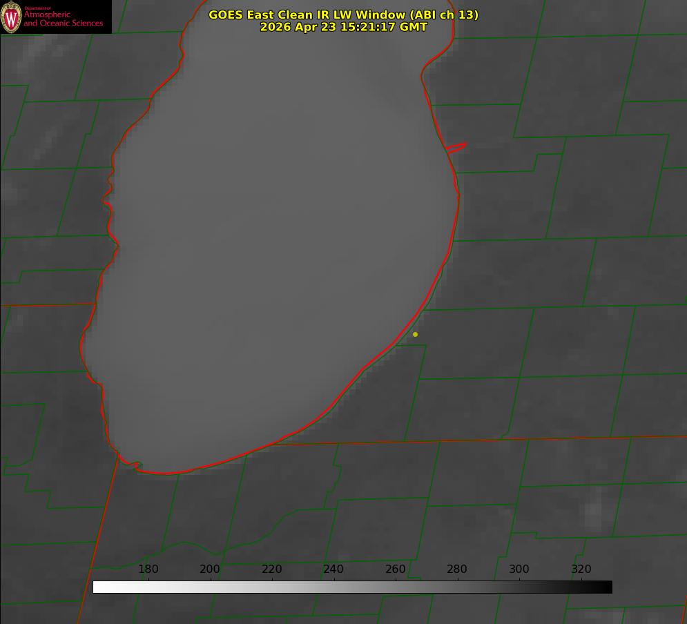Click the red inlet outline on the east shore
Image resolution: width=687 pixels, height=624 pixels.
coord(456,148)
